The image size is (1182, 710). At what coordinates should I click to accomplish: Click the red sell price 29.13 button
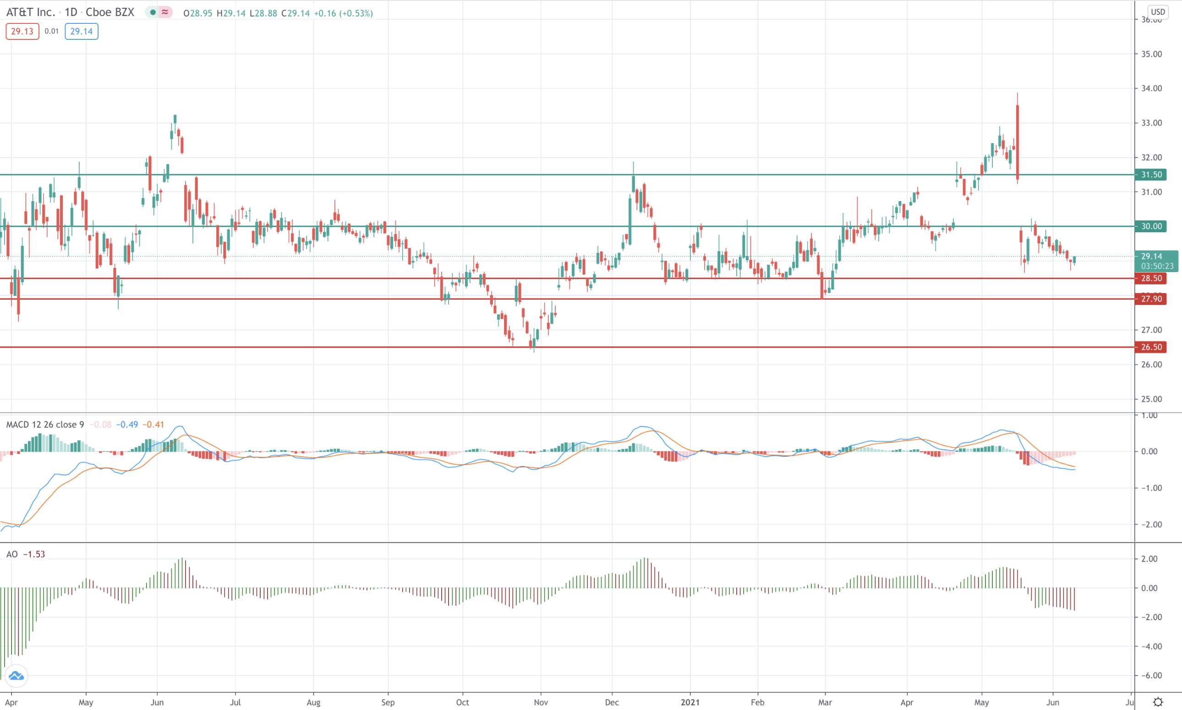(x=22, y=32)
